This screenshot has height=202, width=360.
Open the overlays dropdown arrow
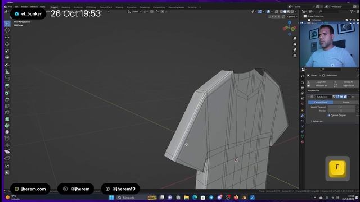(272, 12)
